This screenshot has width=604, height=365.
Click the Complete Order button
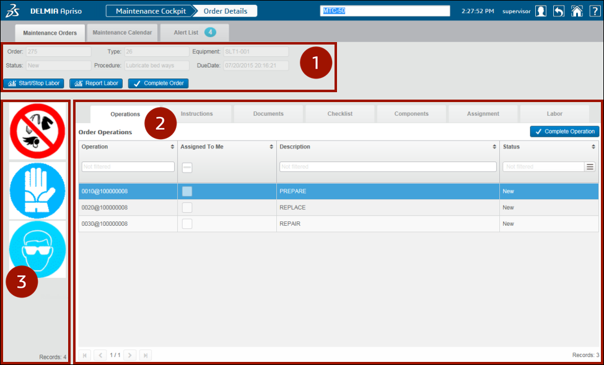(x=159, y=84)
